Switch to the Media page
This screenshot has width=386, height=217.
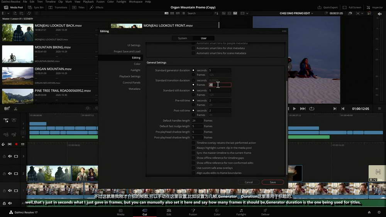pyautogui.click(x=120, y=212)
